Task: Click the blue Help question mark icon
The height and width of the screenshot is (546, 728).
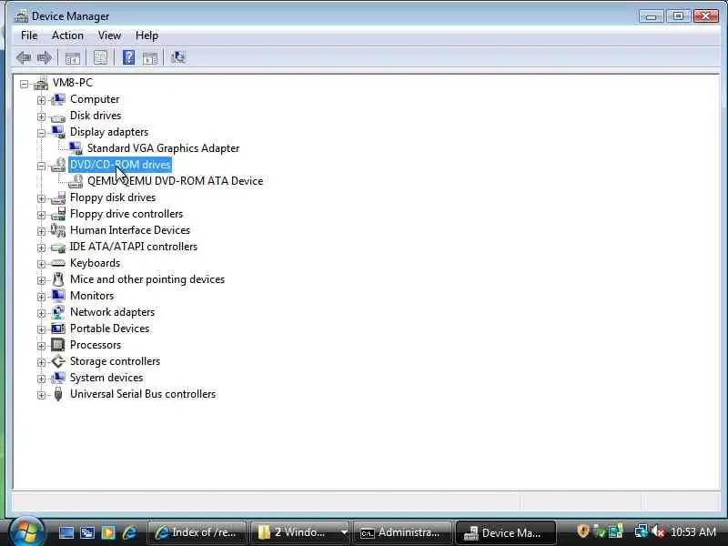Action: 128,57
